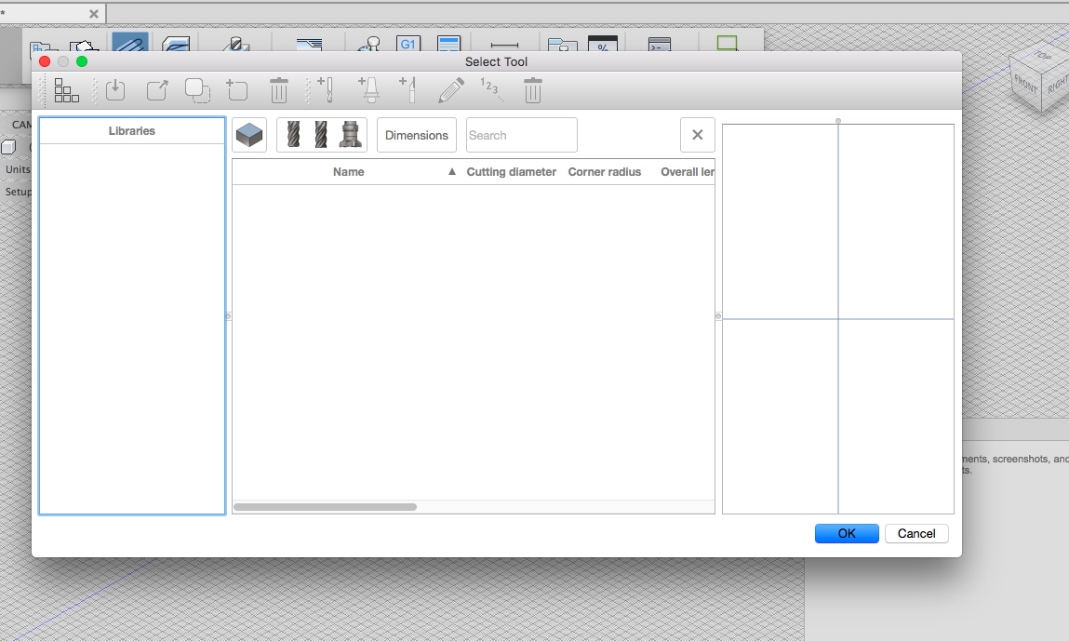Toggle the material block filter icon
Screen dimensions: 1069x641
249,135
